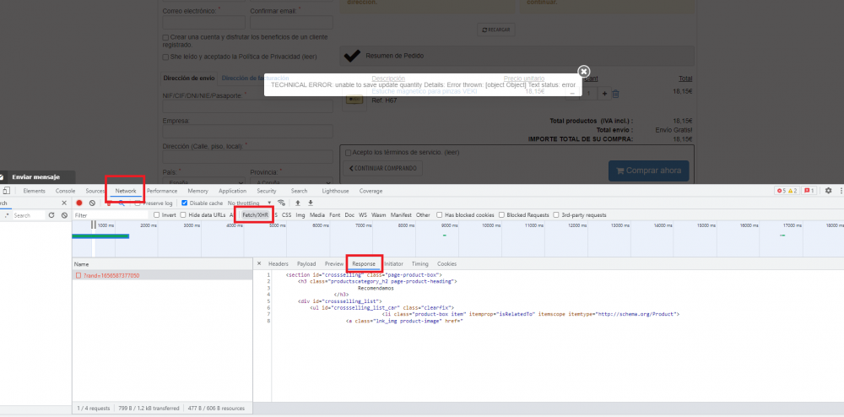This screenshot has width=844, height=417.
Task: Delete cart item with trash icon
Action: point(615,94)
